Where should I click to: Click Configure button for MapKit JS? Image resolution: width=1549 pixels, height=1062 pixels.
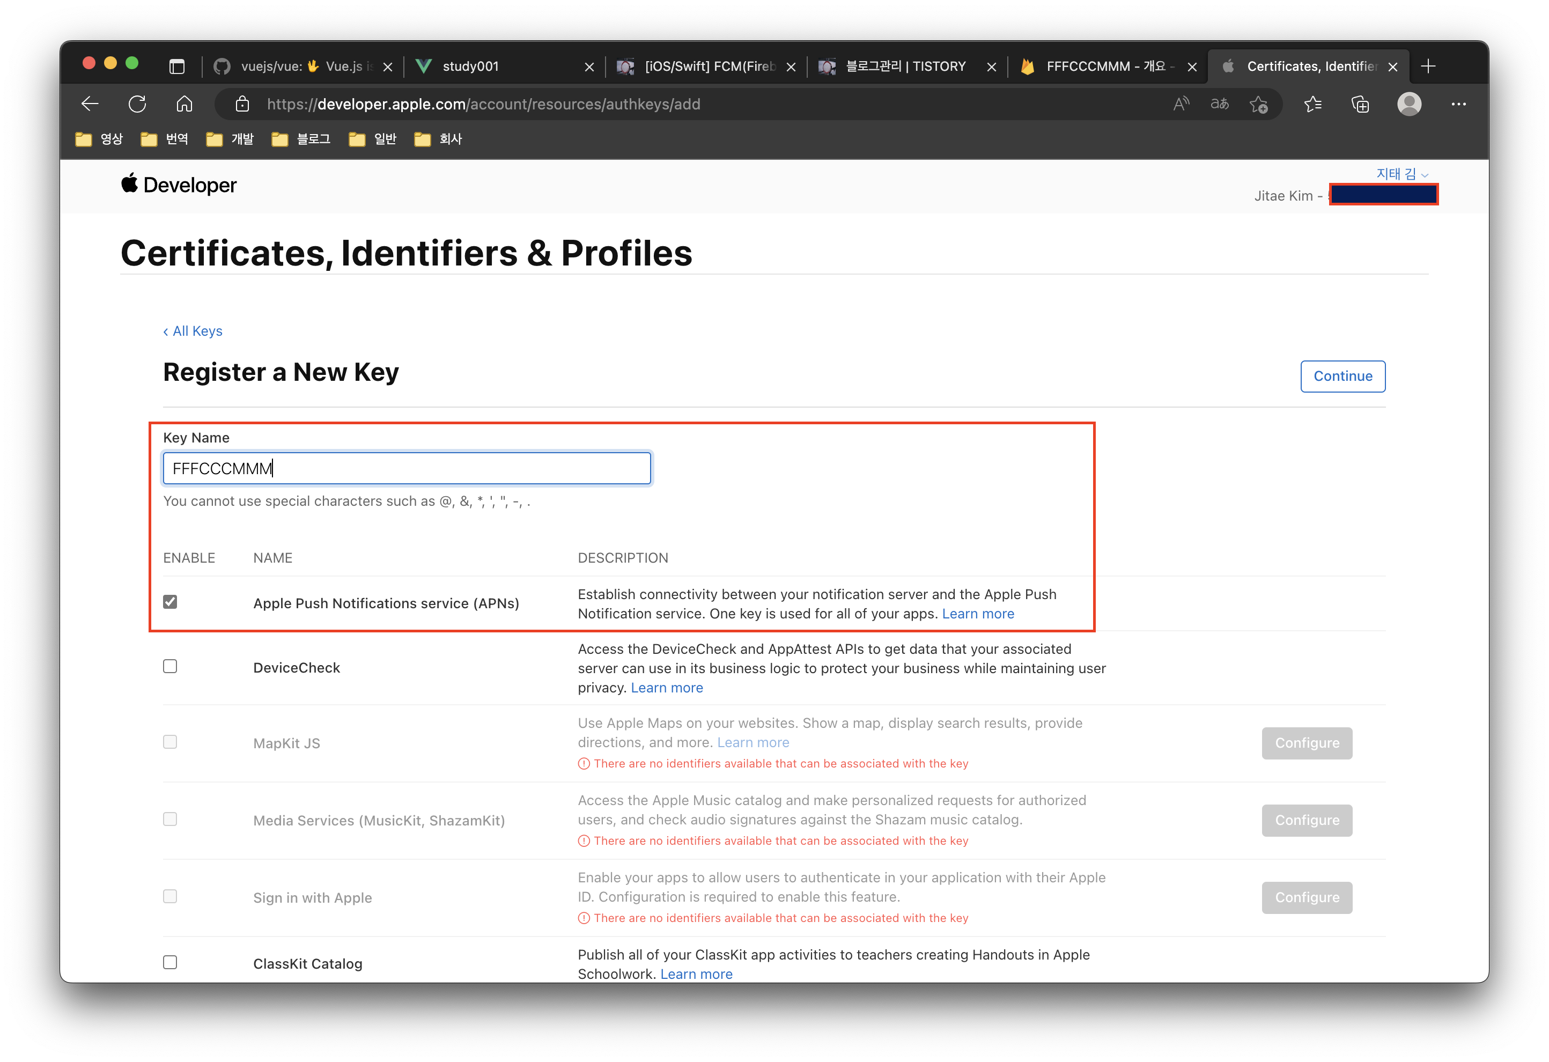click(x=1307, y=743)
